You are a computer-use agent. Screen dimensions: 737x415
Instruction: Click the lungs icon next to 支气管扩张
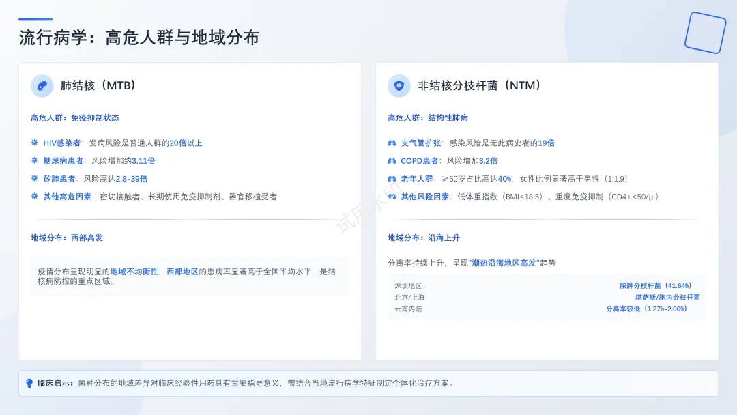(x=392, y=143)
